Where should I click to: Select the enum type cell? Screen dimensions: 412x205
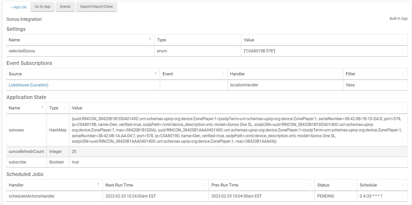(x=198, y=51)
